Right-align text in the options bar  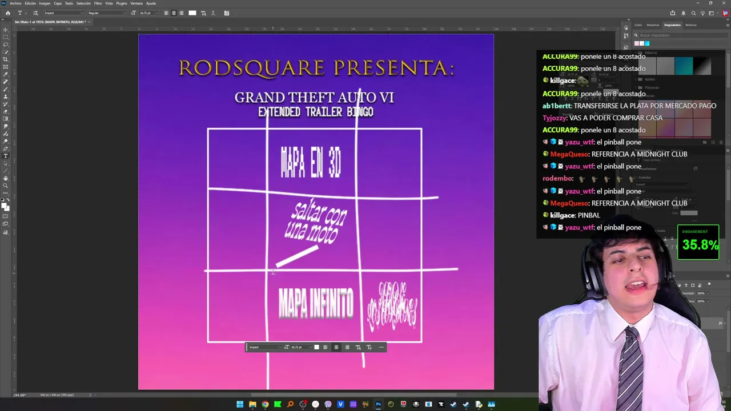coord(182,13)
